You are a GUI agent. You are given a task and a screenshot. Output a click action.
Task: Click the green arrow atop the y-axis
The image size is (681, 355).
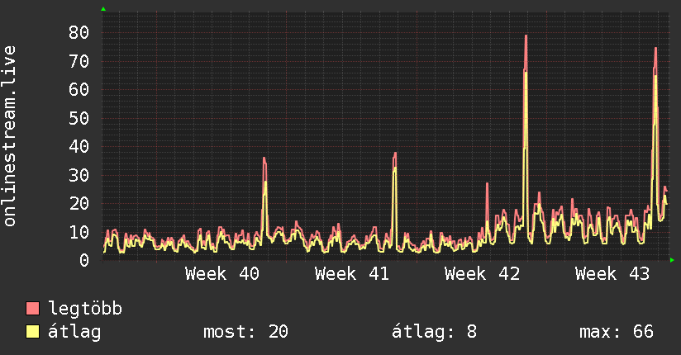click(103, 9)
